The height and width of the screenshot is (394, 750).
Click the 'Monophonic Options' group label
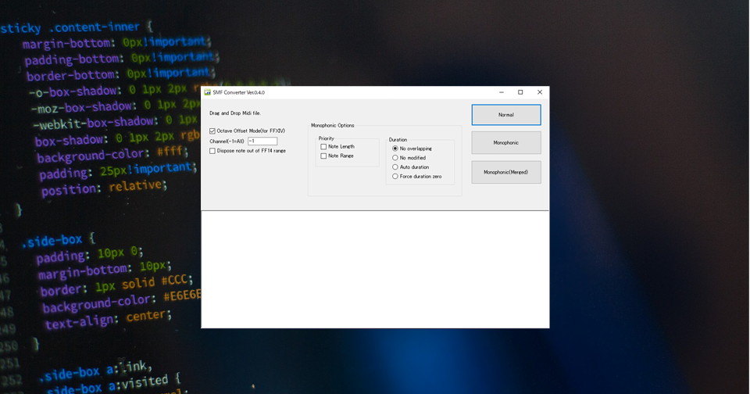tap(333, 125)
